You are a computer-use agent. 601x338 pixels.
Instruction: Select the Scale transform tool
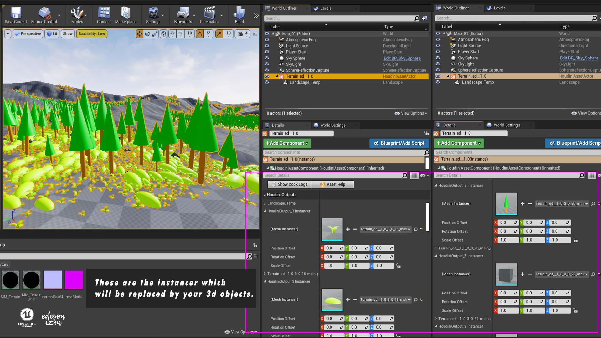(155, 34)
